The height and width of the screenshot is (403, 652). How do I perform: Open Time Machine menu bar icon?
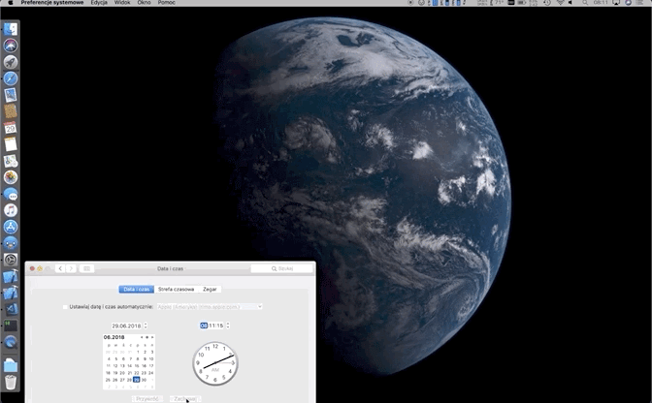547,3
